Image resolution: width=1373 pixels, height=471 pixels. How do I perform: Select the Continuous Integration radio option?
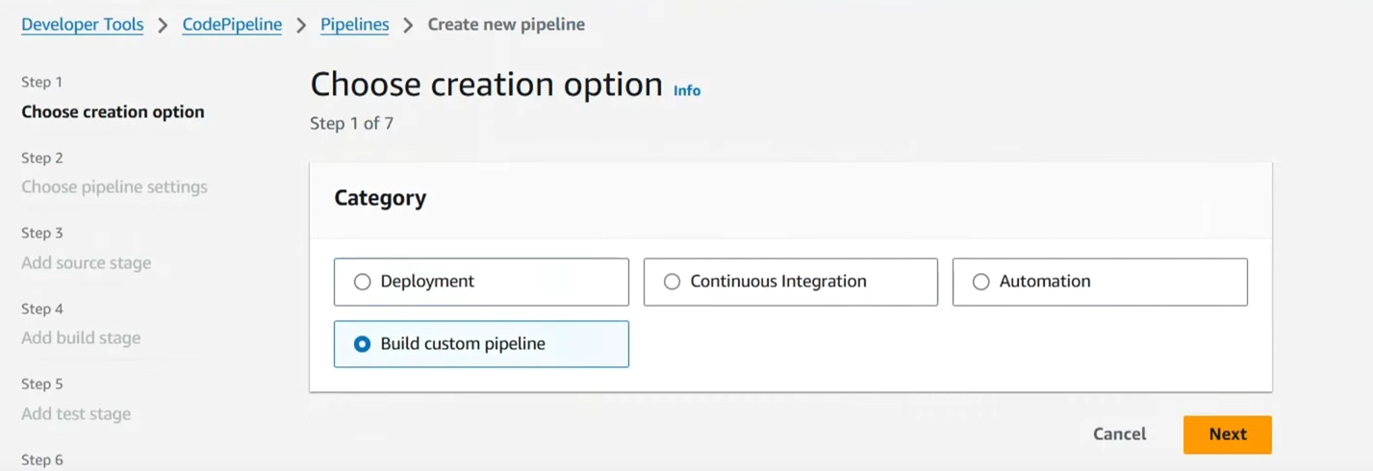tap(790, 282)
